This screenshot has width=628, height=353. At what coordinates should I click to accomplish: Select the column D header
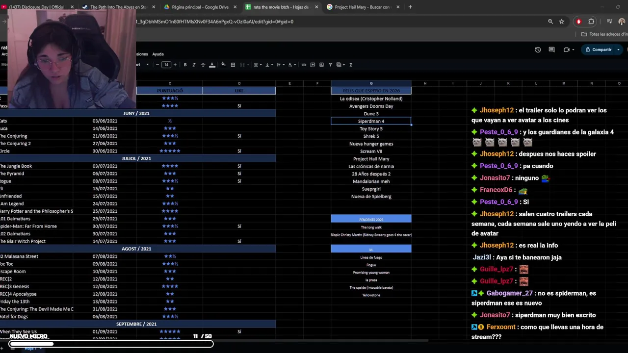[239, 83]
